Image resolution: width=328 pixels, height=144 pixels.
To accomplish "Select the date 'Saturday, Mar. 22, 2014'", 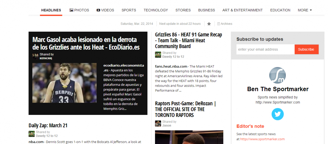I will 137,24.
